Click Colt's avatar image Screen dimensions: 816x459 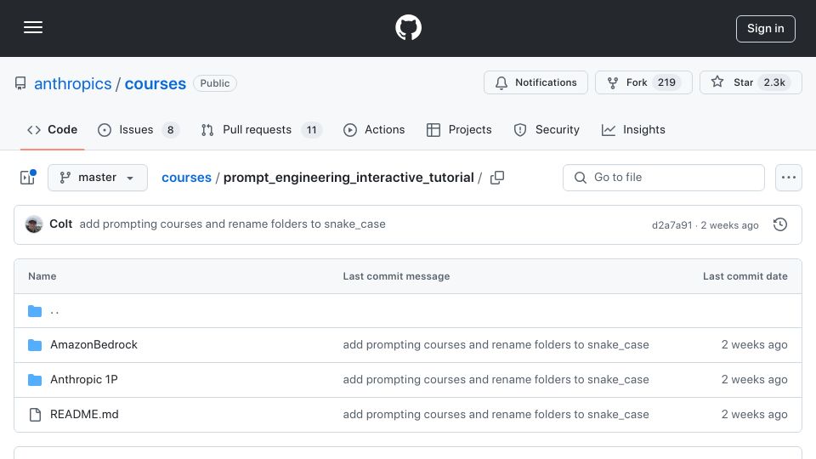coord(34,224)
